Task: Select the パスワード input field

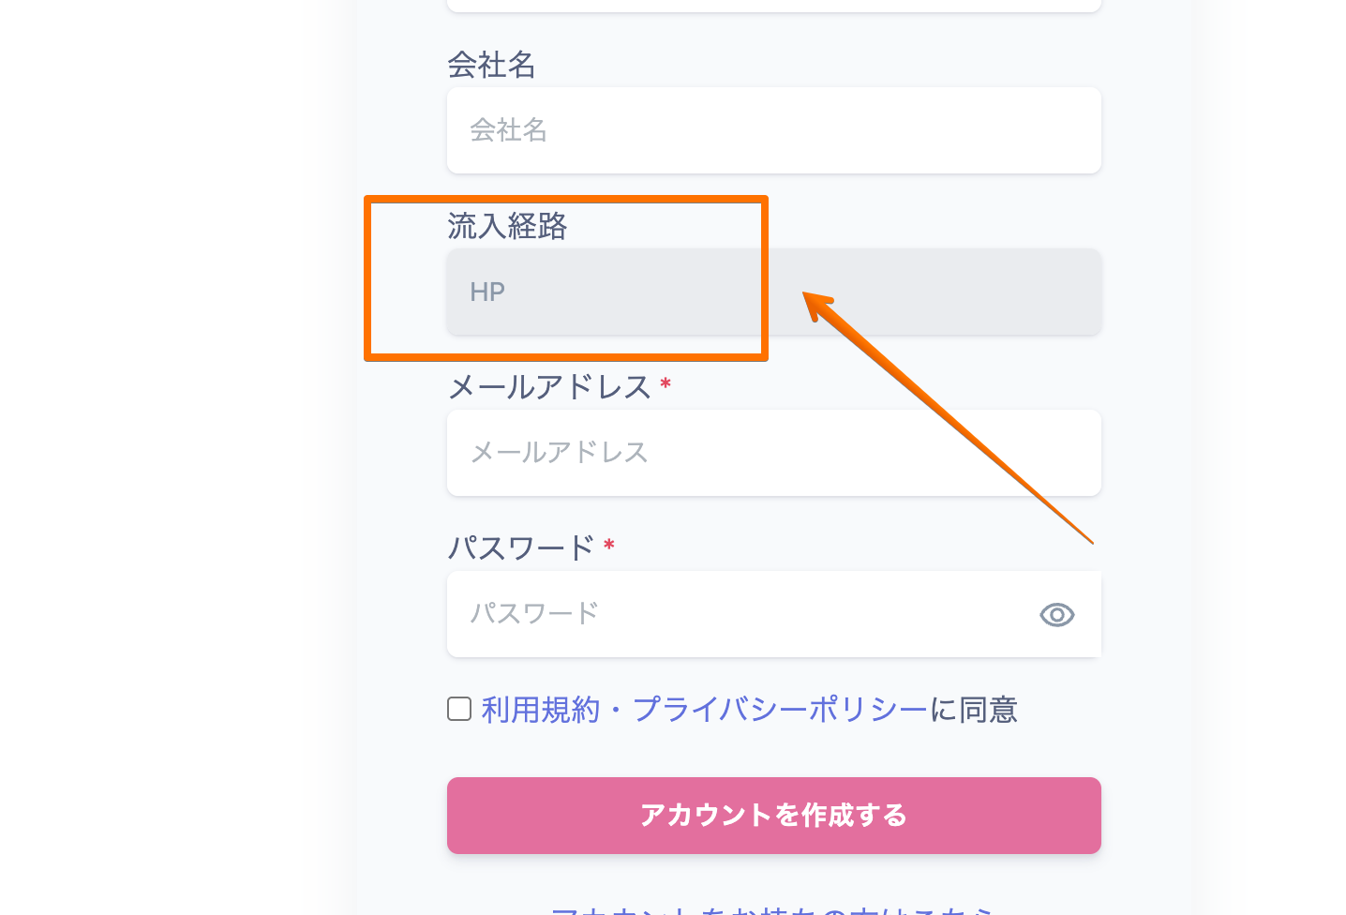Action: [731, 614]
